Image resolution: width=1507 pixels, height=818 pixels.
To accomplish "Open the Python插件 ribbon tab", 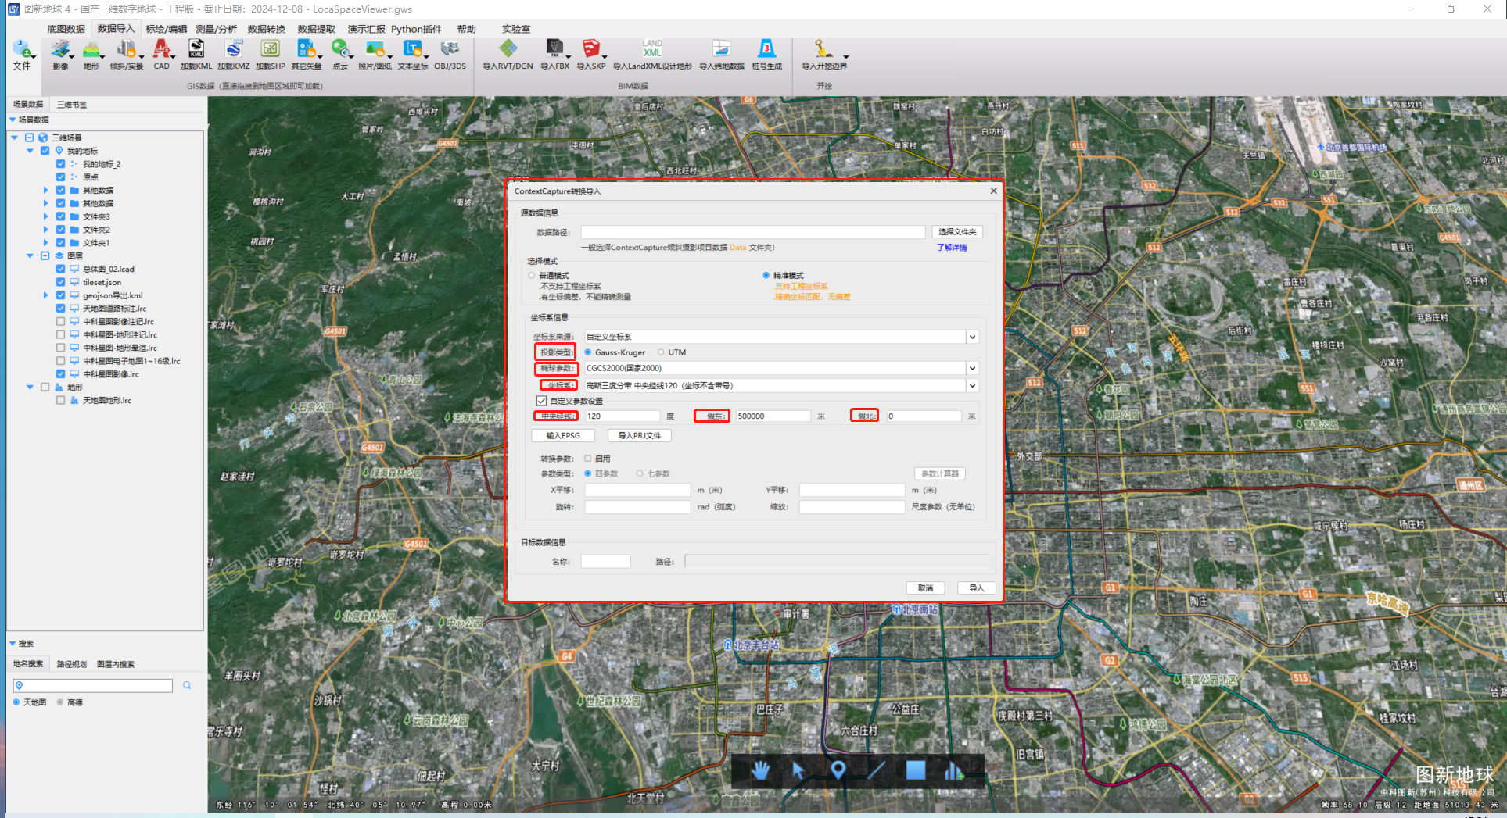I will tap(416, 29).
